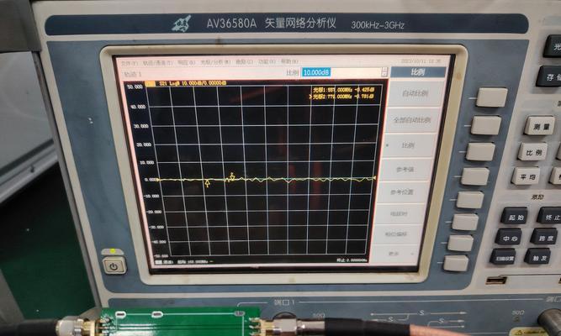561x336 pixels.
Task: Open the 激励 menu
Action: point(245,62)
